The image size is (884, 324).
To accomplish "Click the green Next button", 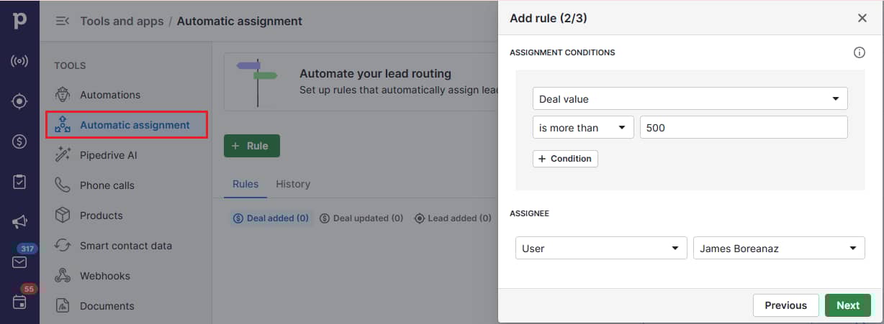I will point(847,305).
